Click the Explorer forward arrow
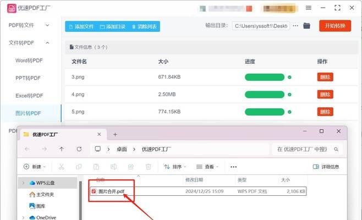Screen dimensions: 362x220 point(45,149)
